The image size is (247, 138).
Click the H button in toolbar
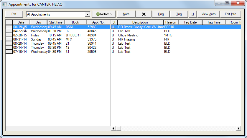pyautogui.click(x=192, y=14)
